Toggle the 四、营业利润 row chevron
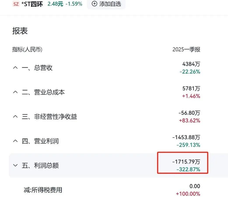The width and height of the screenshot is (228, 197). click(x=15, y=141)
